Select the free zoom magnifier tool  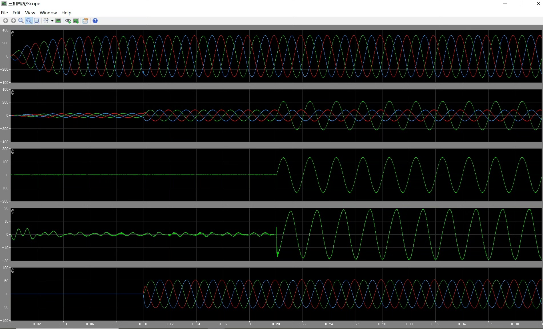[21, 21]
